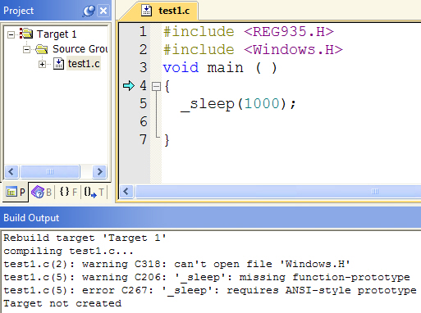Click the 'Target not created' output line
This screenshot has height=313, width=421.
point(62,303)
